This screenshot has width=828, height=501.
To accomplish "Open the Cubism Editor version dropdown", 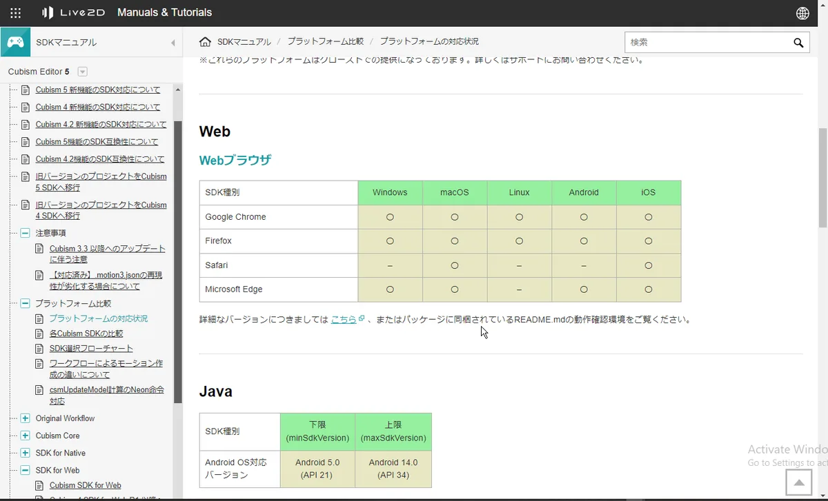I will (82, 72).
